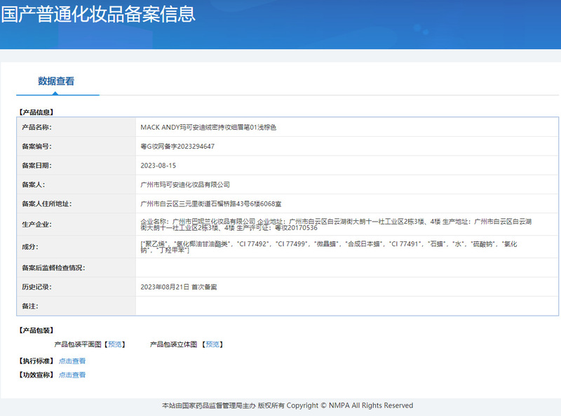The image size is (561, 416).
Task: Click the 备案日期 value 2023-08-15
Action: click(x=158, y=166)
